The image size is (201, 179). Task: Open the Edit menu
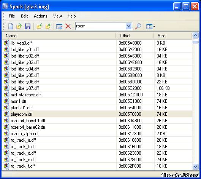tap(24, 16)
